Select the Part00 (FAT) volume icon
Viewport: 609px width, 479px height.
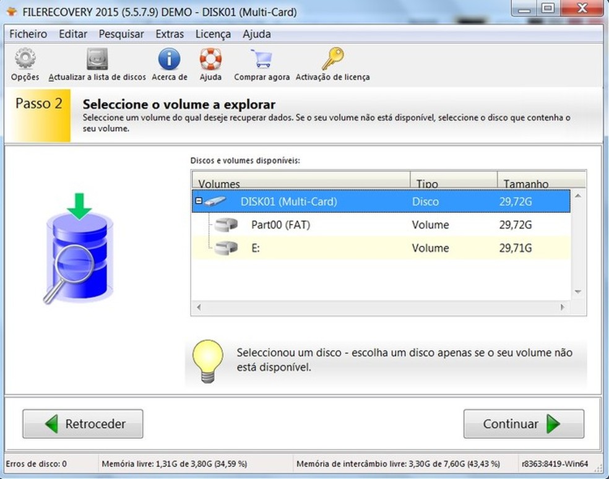point(227,225)
